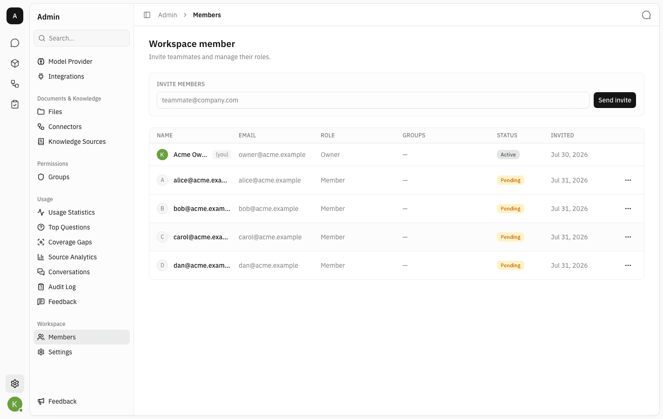Open workspace Settings item
The width and height of the screenshot is (670, 419).
pos(81,352)
